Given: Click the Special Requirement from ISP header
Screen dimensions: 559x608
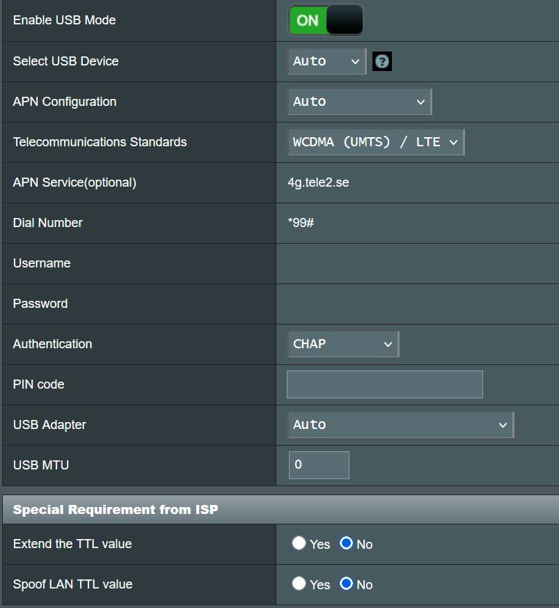Looking at the screenshot, I should (x=116, y=510).
